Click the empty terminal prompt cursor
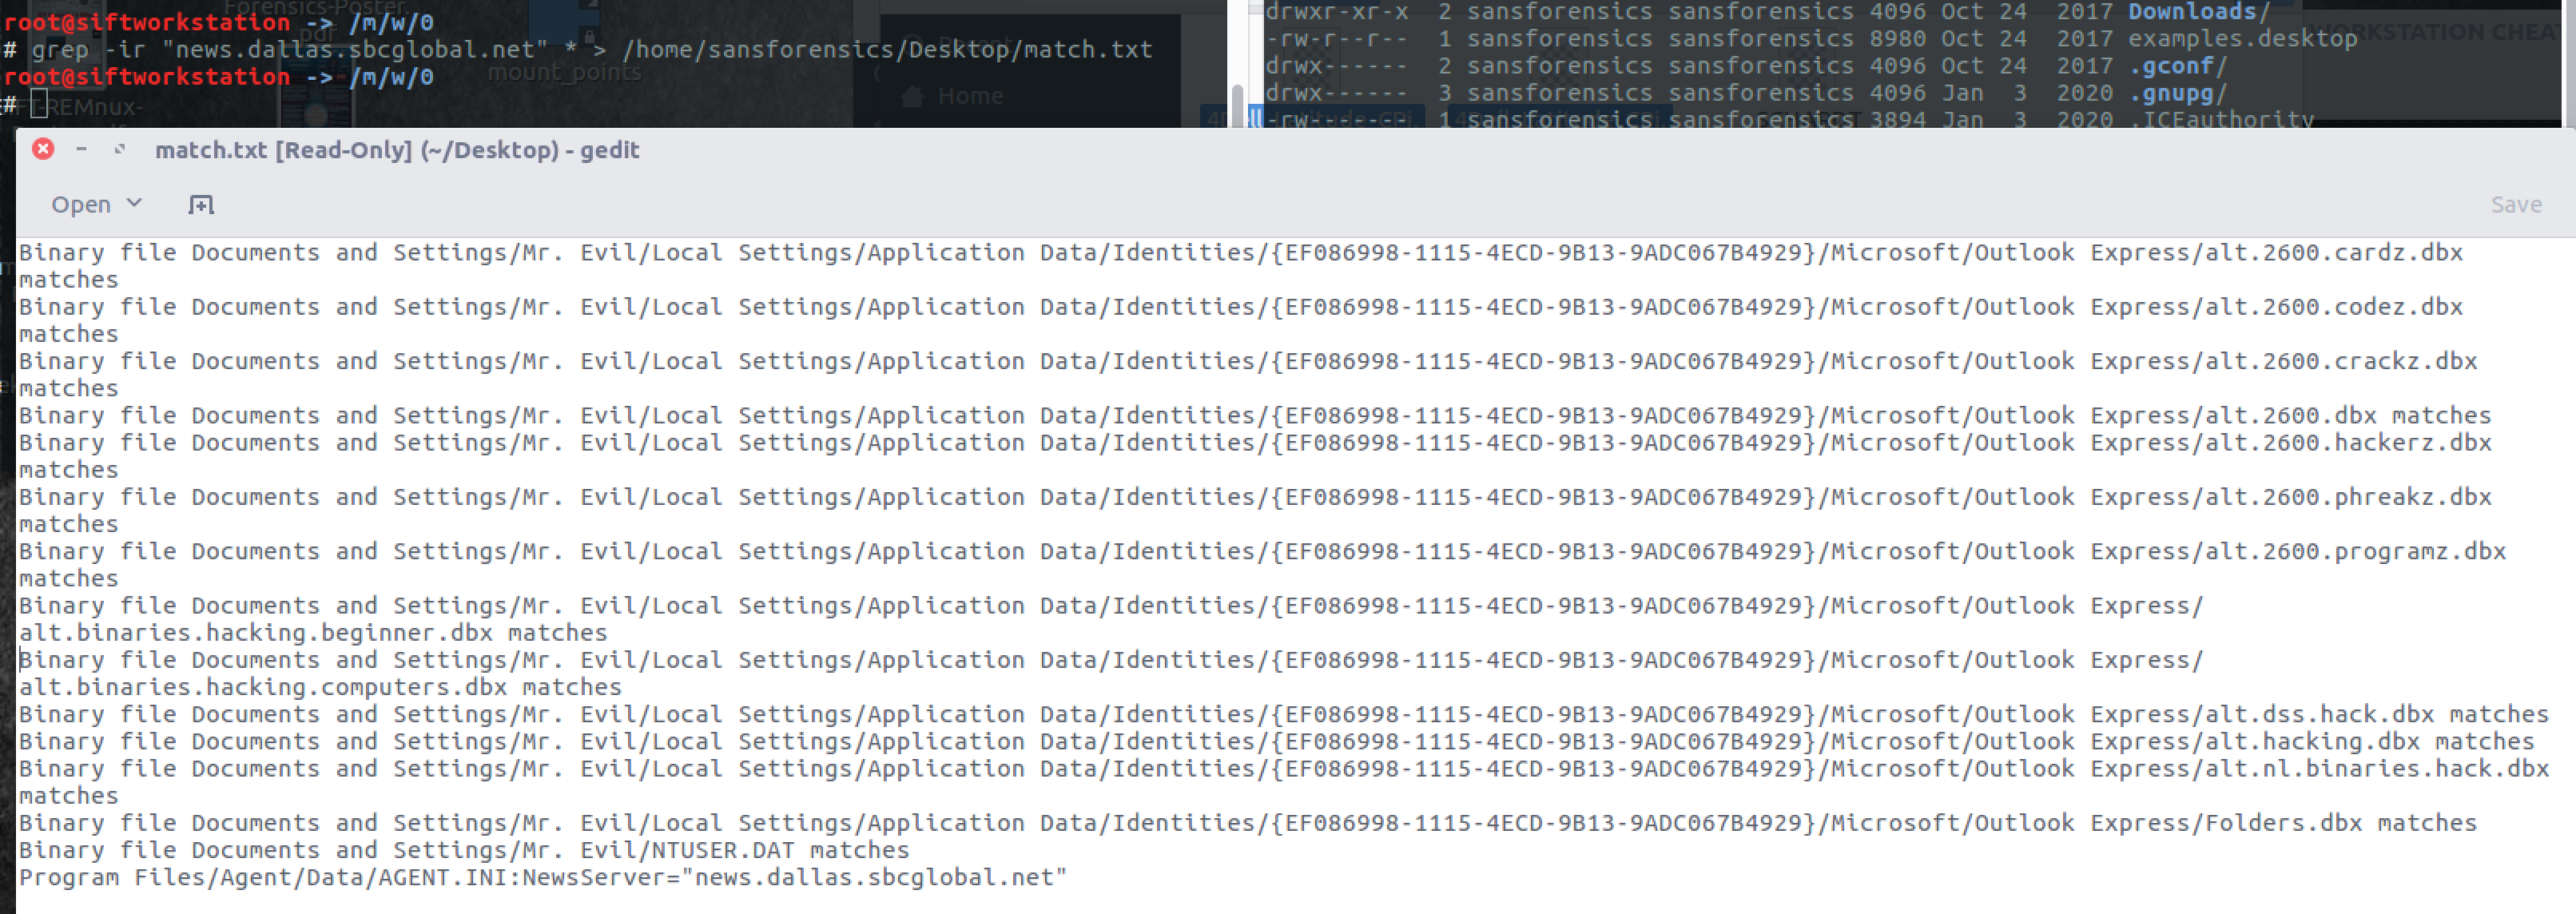The image size is (2576, 914). tap(39, 103)
